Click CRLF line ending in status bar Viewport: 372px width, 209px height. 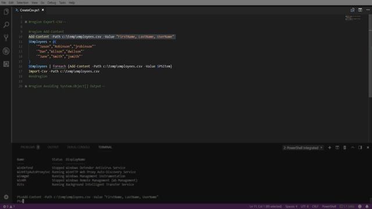(315, 207)
